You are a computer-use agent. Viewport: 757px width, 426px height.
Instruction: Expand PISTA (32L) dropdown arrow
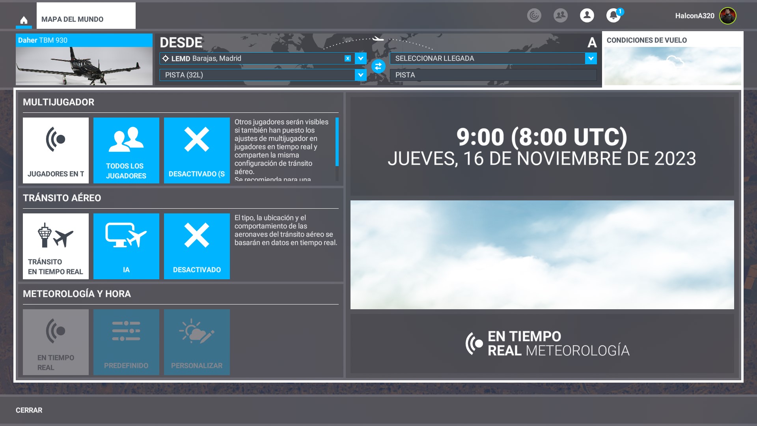[x=361, y=75]
